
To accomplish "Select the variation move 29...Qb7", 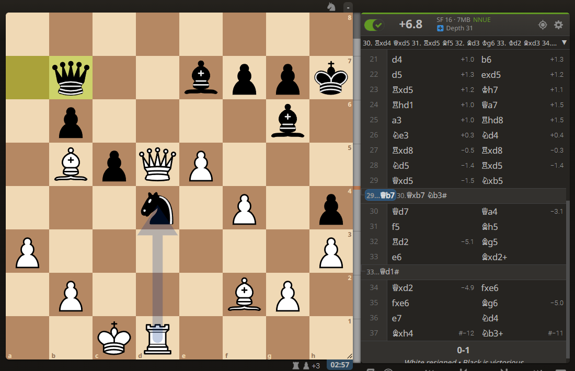I will 380,195.
